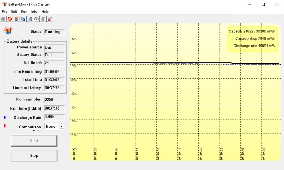The width and height of the screenshot is (284, 170).
Task: Click the gray scroll log toolbar icon
Action: click(x=43, y=19)
